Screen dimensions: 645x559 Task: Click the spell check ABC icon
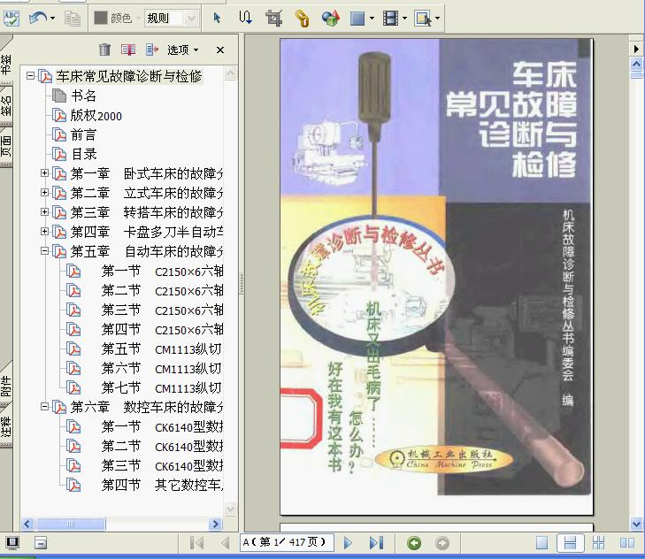(12, 18)
